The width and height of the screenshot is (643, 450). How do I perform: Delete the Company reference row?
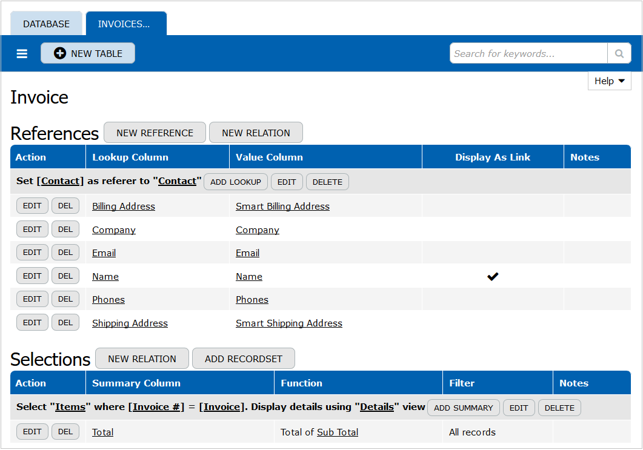point(65,229)
